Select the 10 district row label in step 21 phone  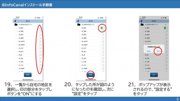coord(147,58)
